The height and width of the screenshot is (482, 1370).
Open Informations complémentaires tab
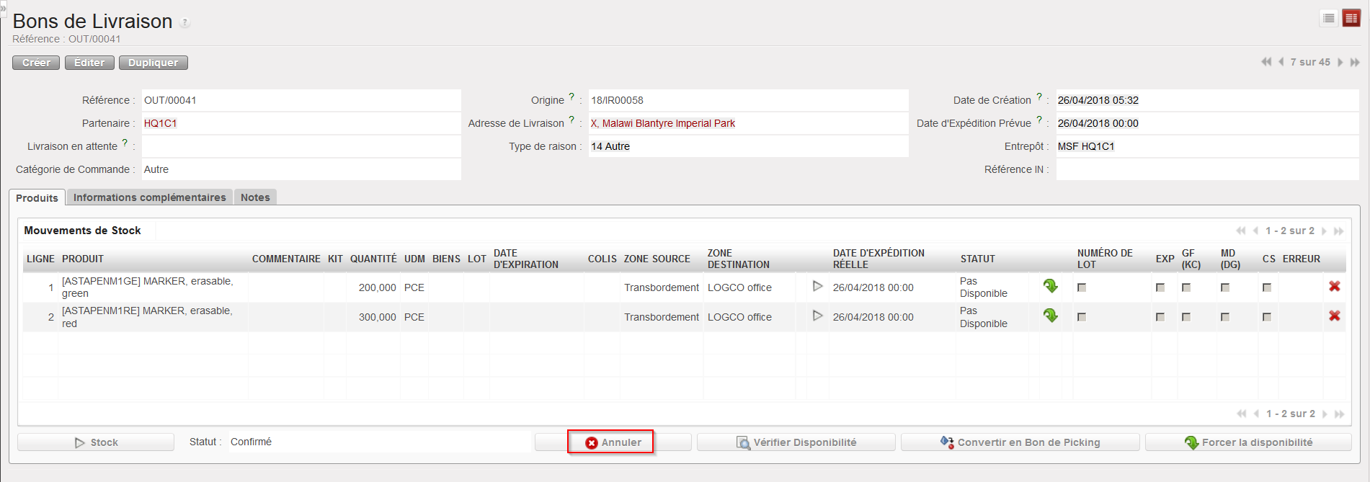149,197
